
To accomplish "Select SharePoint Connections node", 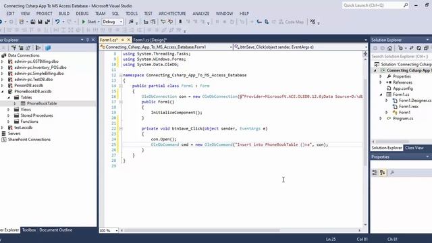I will click(29, 140).
